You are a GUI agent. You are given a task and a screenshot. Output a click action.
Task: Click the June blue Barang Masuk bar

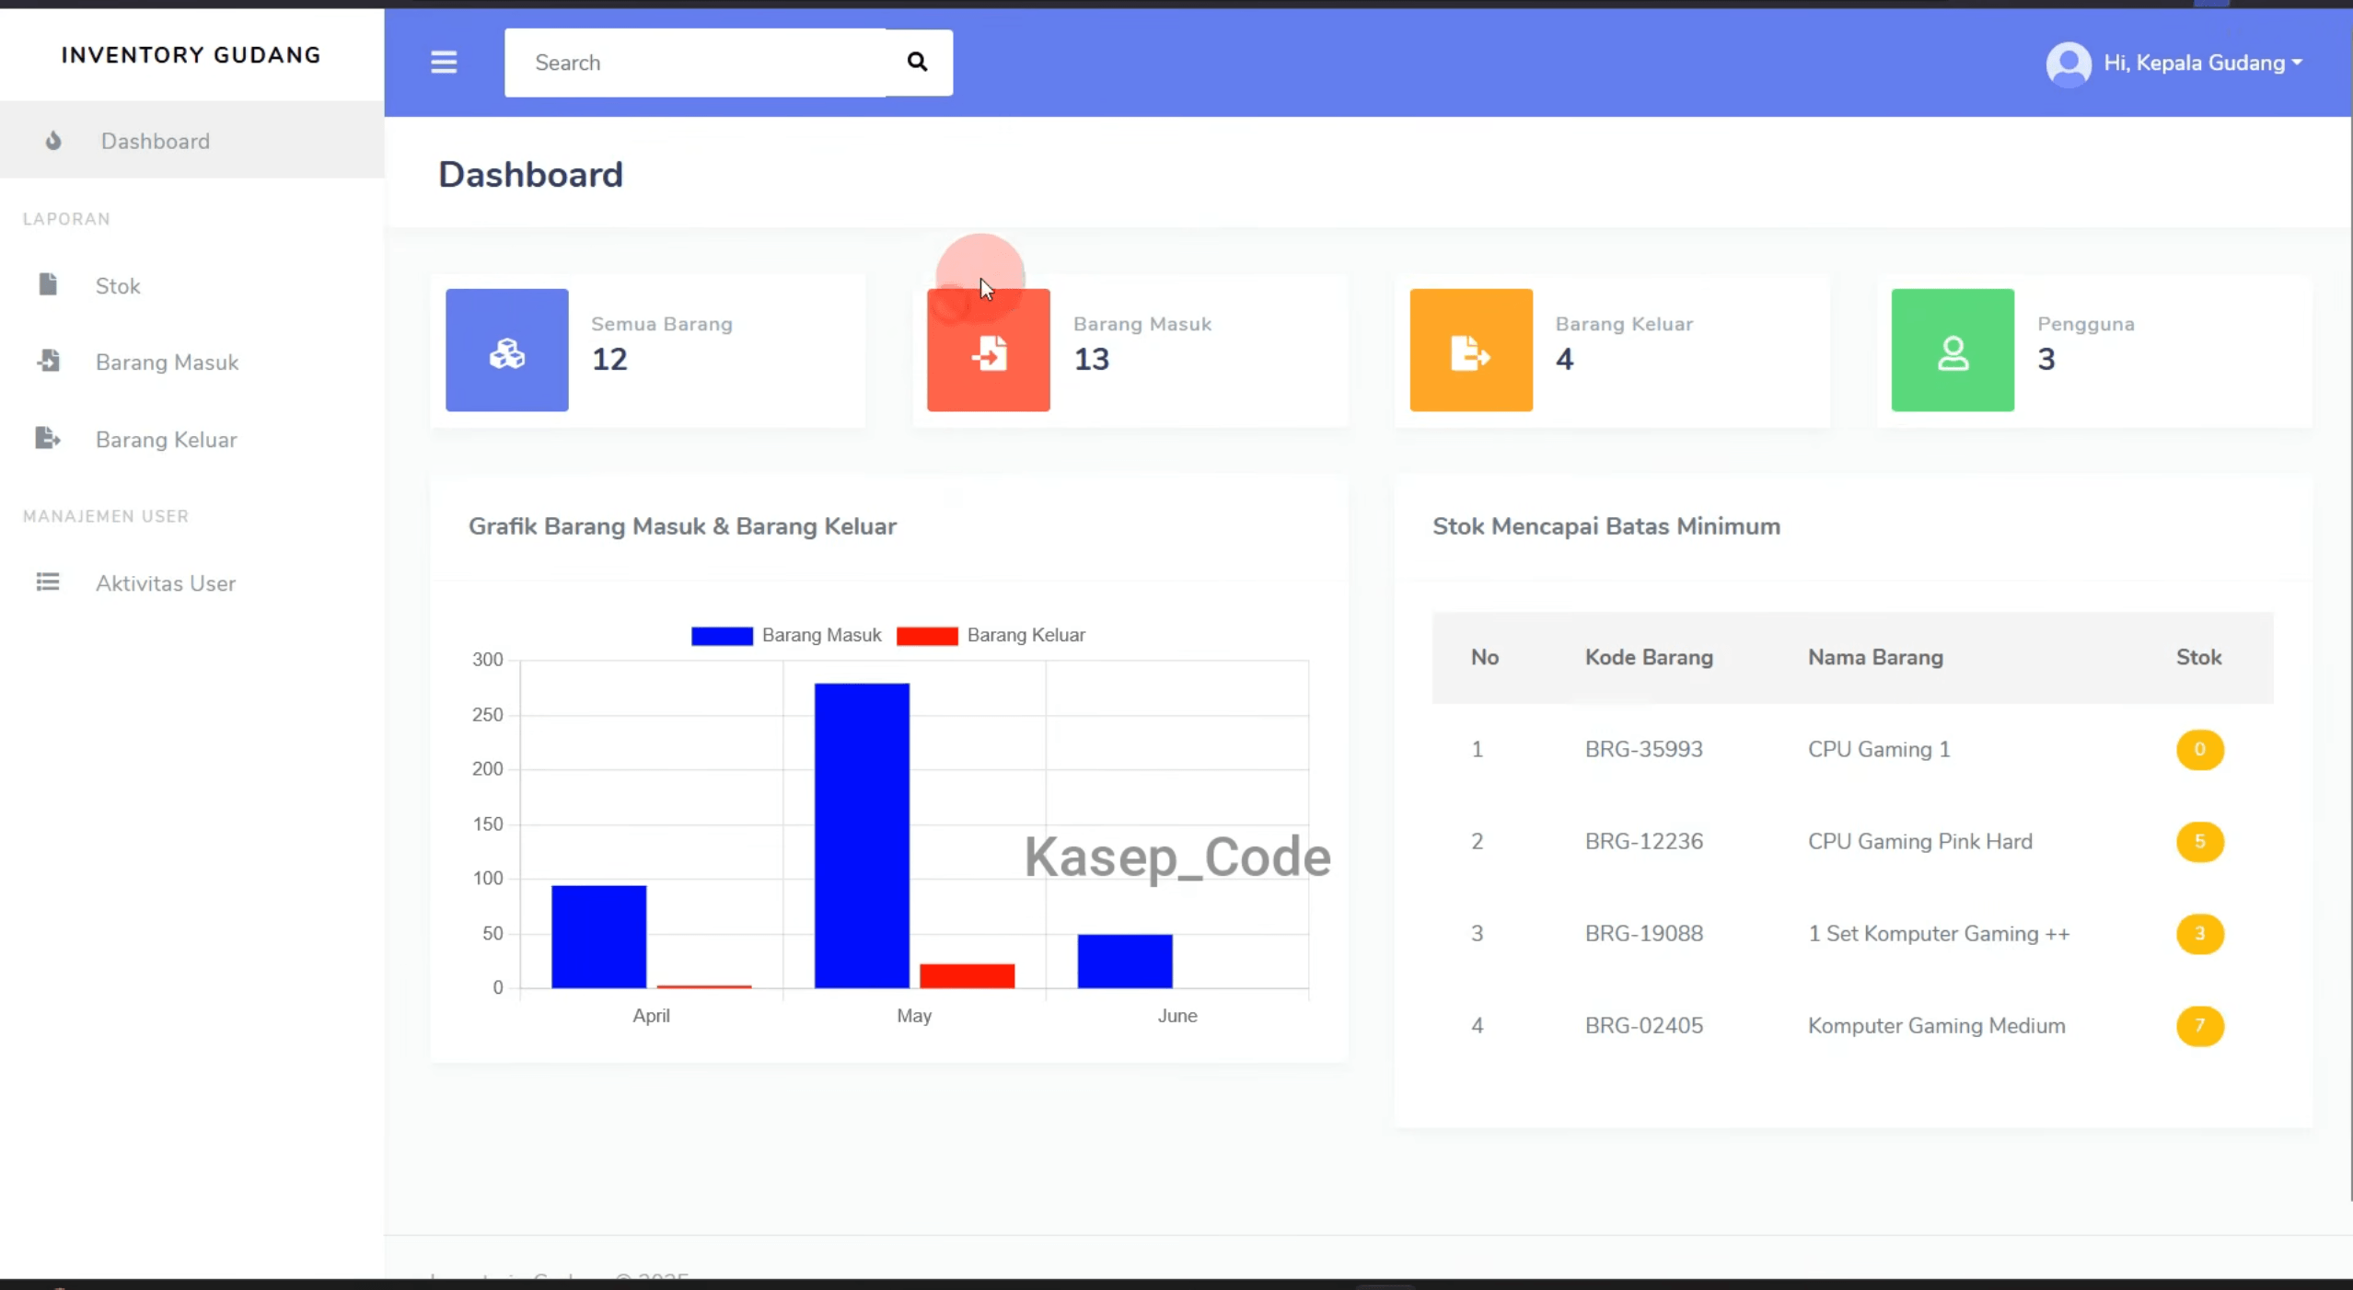point(1125,961)
